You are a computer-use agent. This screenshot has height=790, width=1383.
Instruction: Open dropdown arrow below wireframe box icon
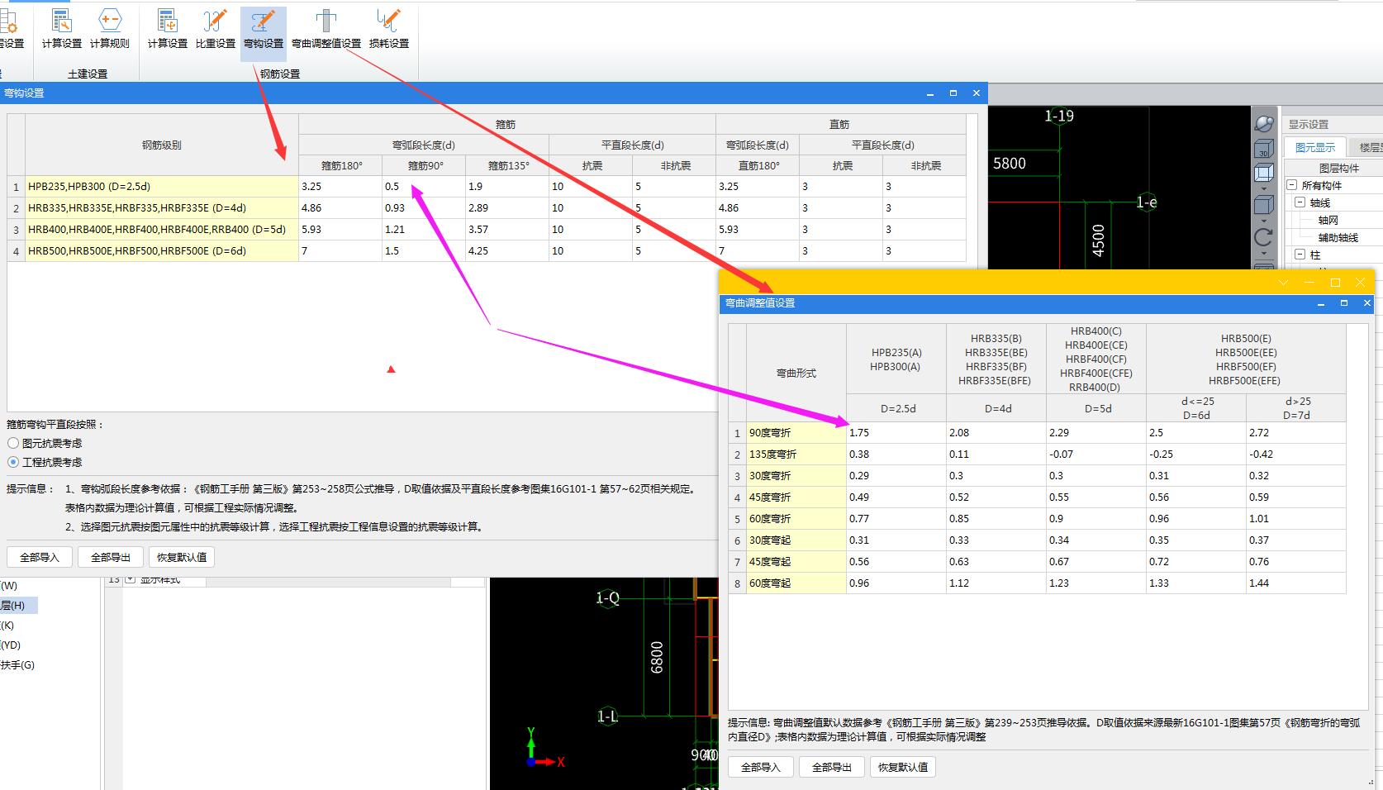1264,188
